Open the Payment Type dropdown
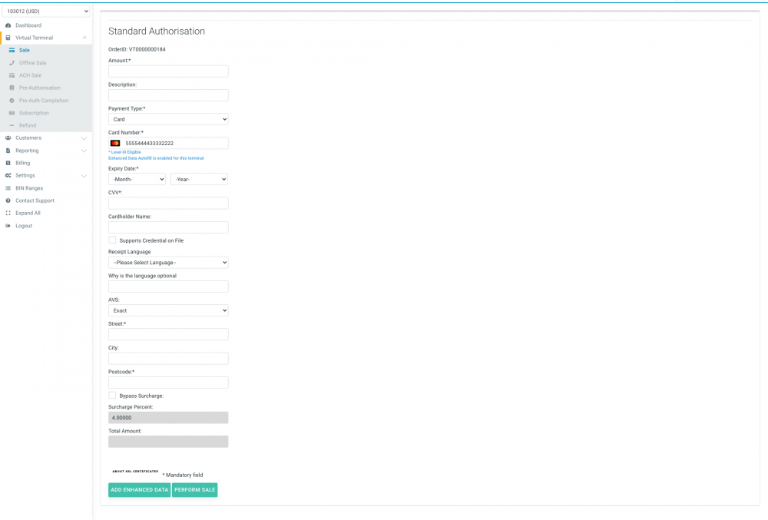Screen dimensions: 768x520 point(168,119)
